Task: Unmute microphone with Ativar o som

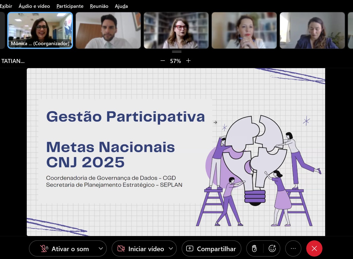Action: click(x=64, y=249)
